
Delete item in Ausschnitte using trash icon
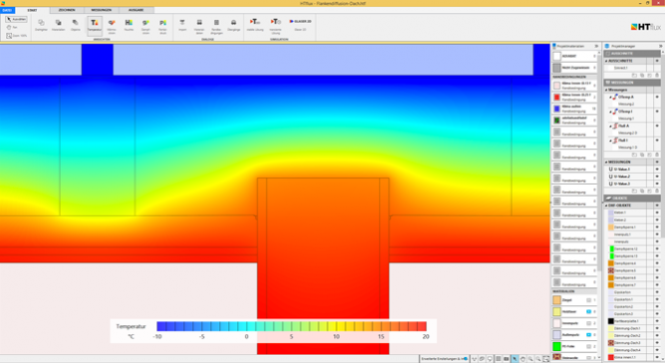(657, 75)
